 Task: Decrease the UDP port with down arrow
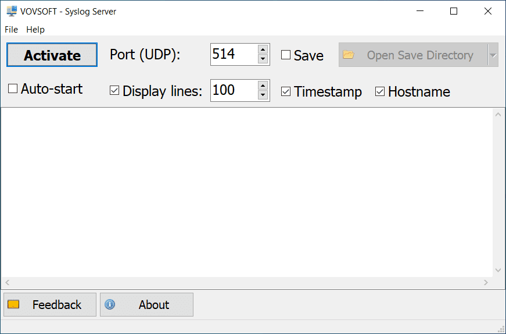point(263,59)
